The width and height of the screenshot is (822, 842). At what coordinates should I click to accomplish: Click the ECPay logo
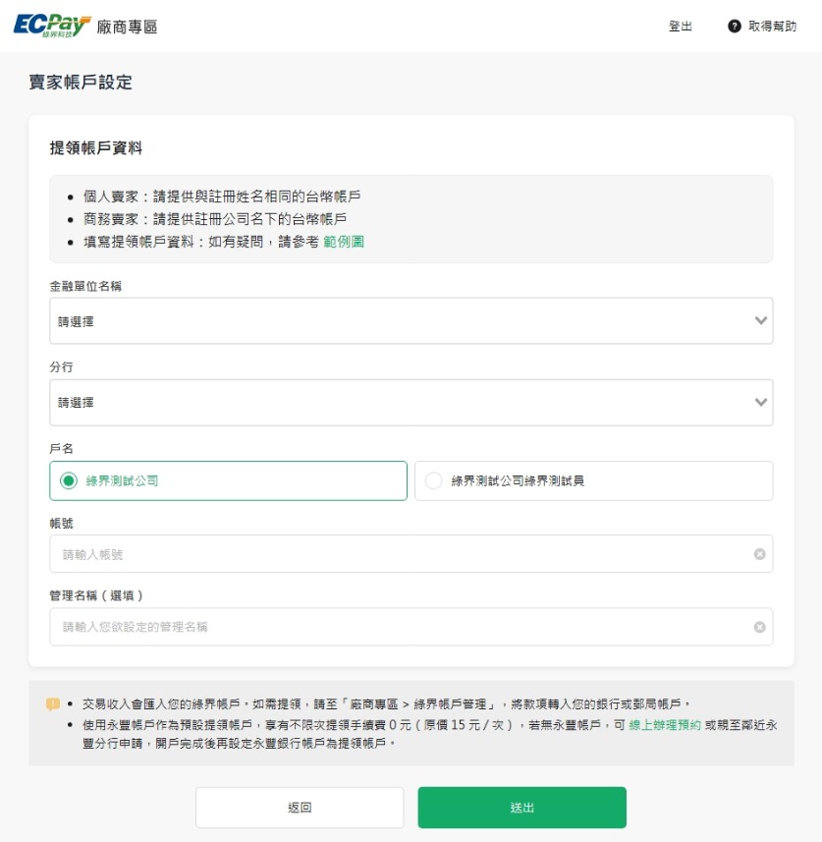tap(51, 26)
